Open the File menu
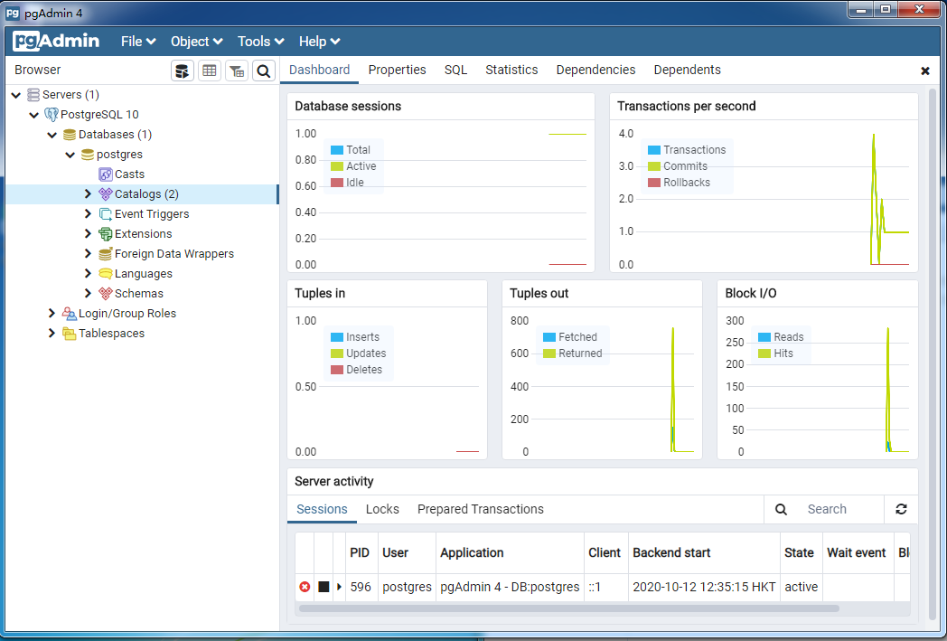The height and width of the screenshot is (641, 947). (138, 41)
